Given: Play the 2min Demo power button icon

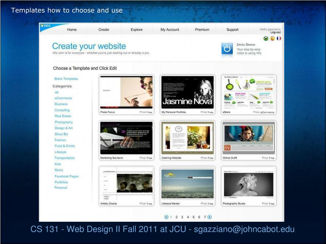Looking at the screenshot, I should click(x=227, y=49).
